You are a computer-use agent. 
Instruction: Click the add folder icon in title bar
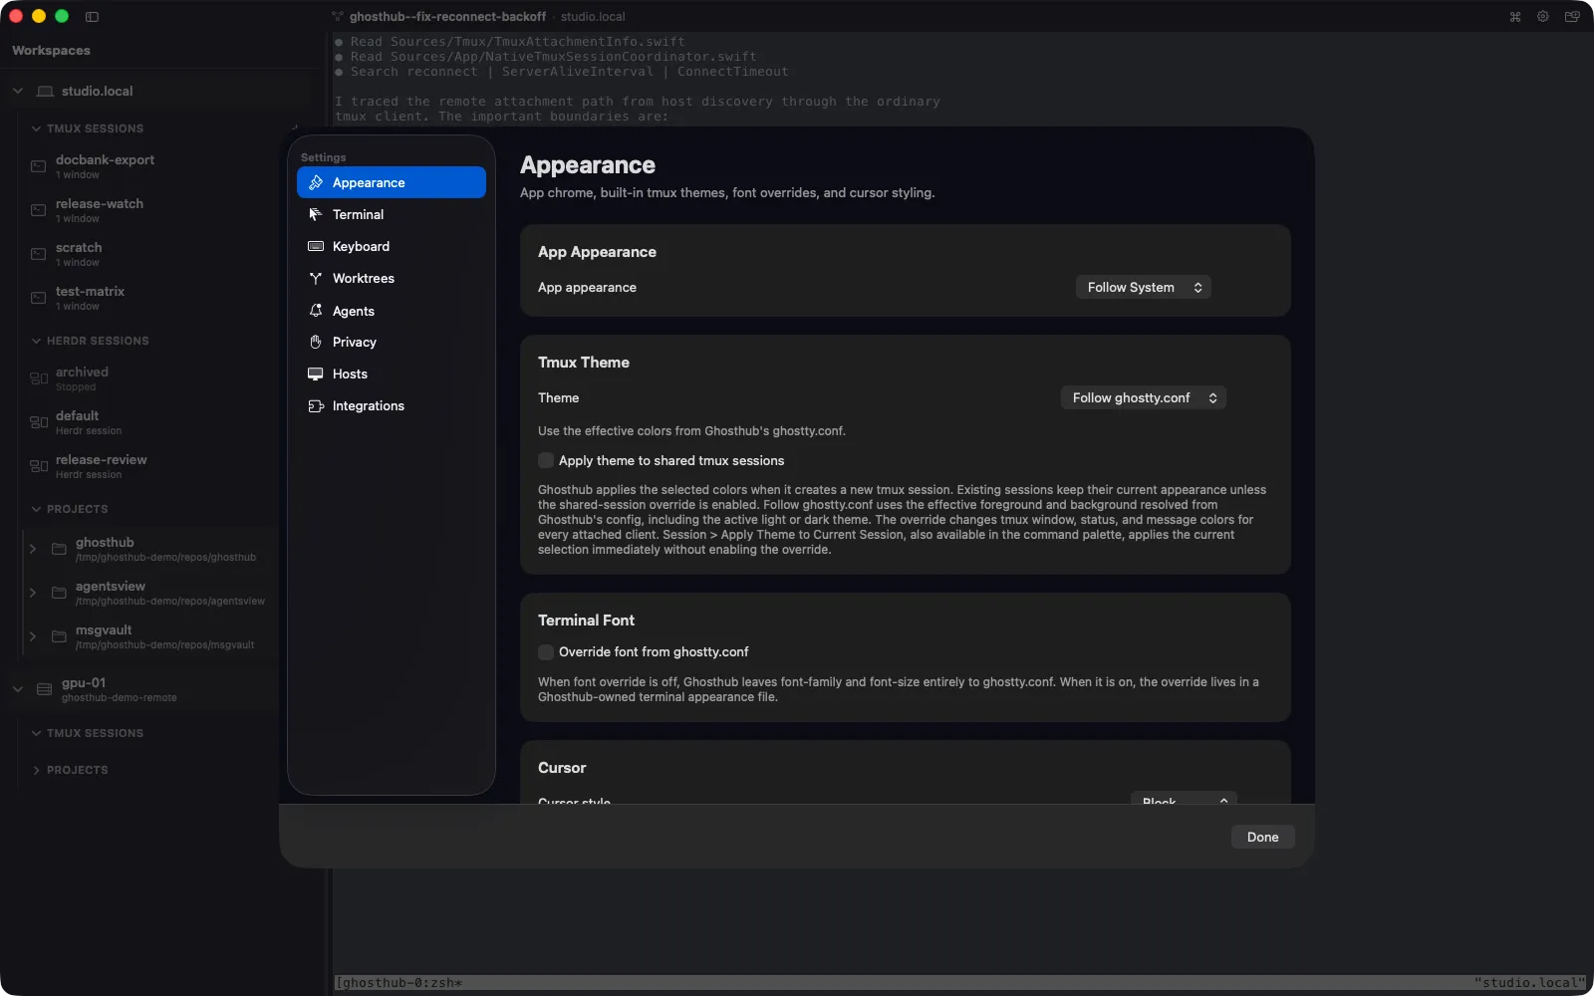pos(1572,17)
